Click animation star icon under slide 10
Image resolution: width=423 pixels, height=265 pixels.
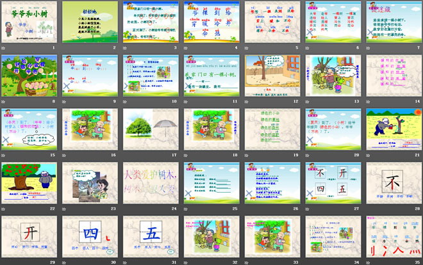coord(125,102)
